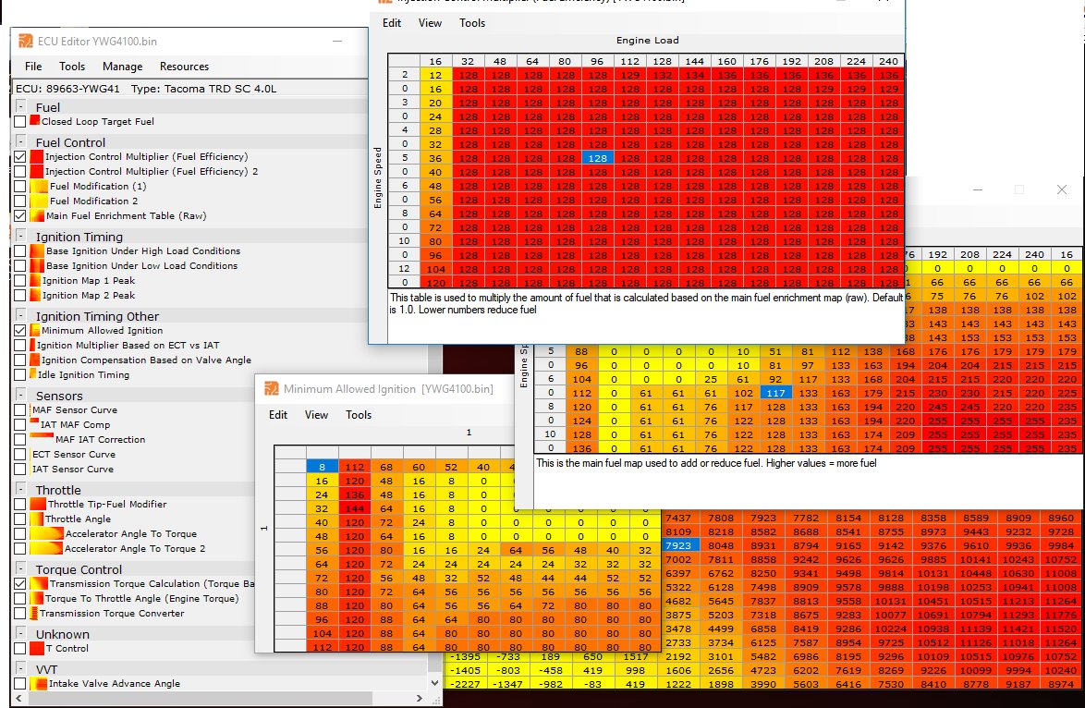Select highlighted 7923 cell in torque table
The height and width of the screenshot is (708, 1085).
click(x=678, y=545)
